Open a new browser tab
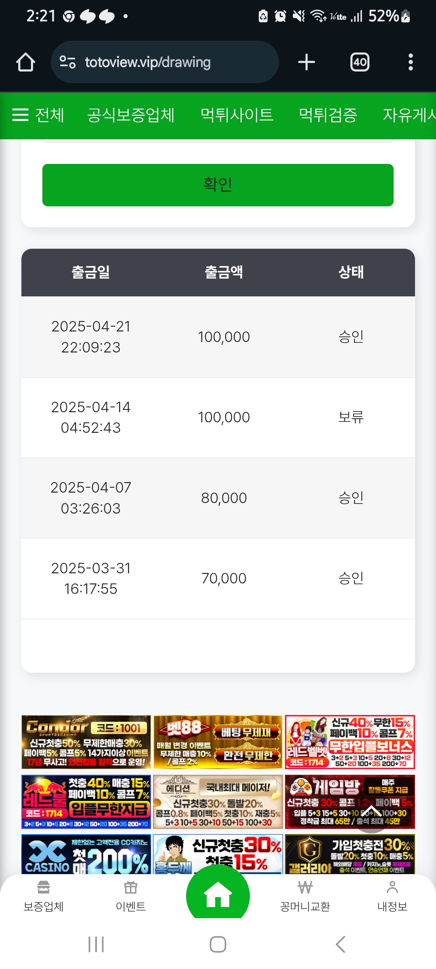 tap(306, 62)
